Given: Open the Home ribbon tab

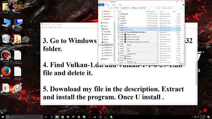Looking at the screenshot, I should [x=107, y=5].
